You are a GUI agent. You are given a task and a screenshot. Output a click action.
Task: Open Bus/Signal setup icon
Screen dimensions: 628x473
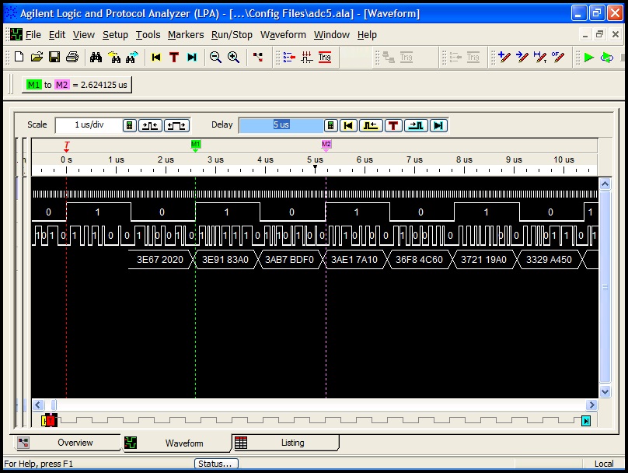click(289, 57)
